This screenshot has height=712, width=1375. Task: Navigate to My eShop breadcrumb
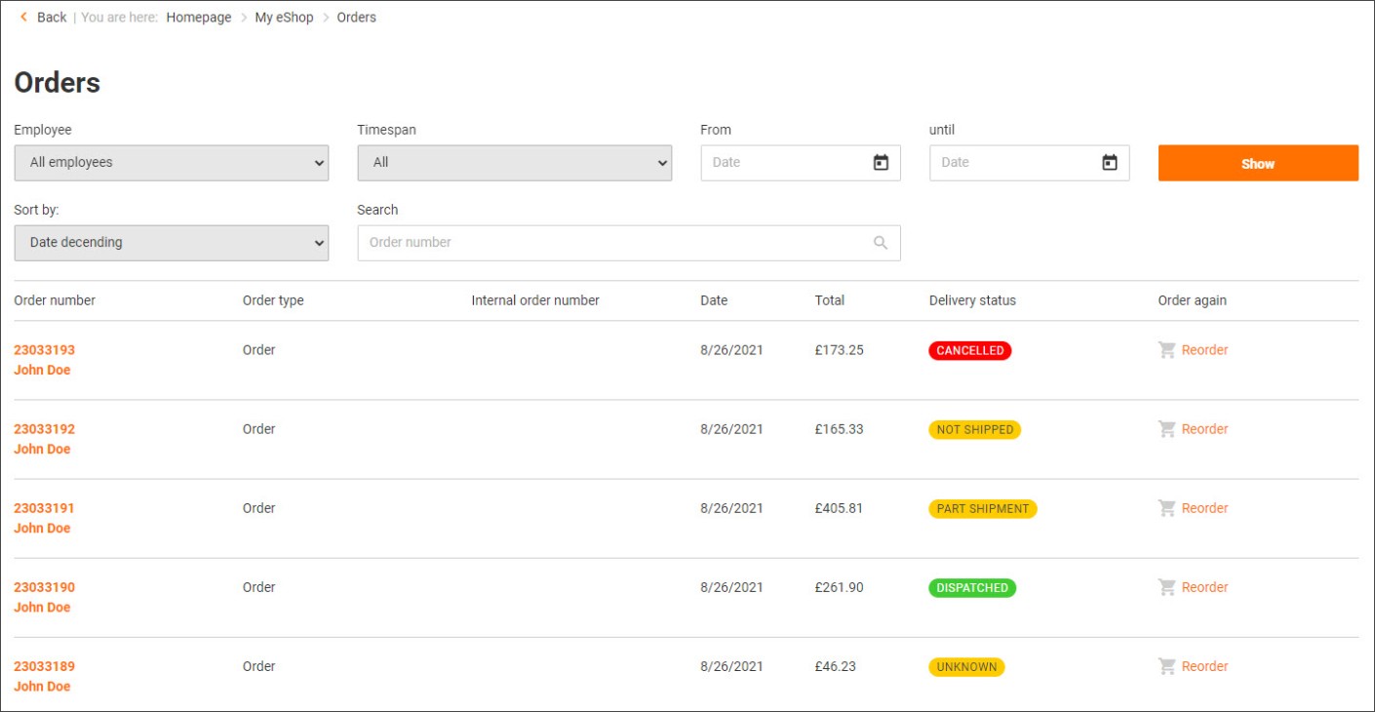click(x=284, y=18)
